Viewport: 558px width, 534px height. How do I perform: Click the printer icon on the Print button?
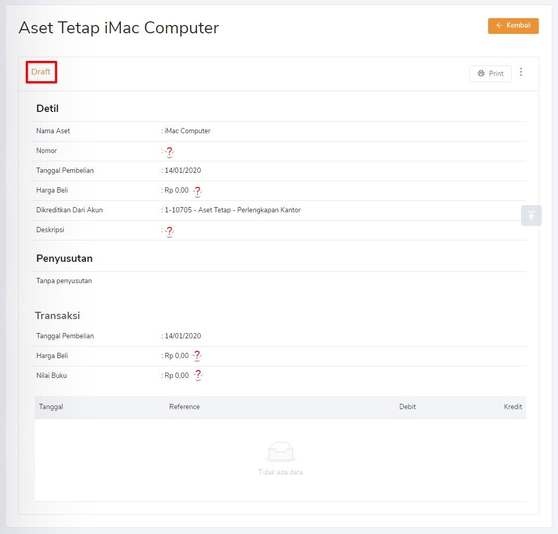(x=480, y=73)
